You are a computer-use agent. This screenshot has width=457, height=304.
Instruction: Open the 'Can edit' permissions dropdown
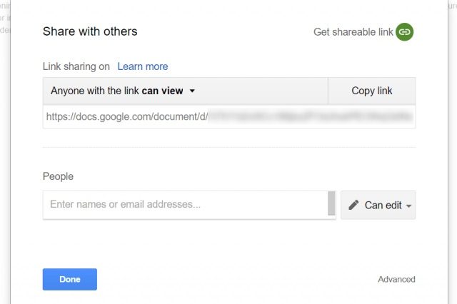coord(378,205)
